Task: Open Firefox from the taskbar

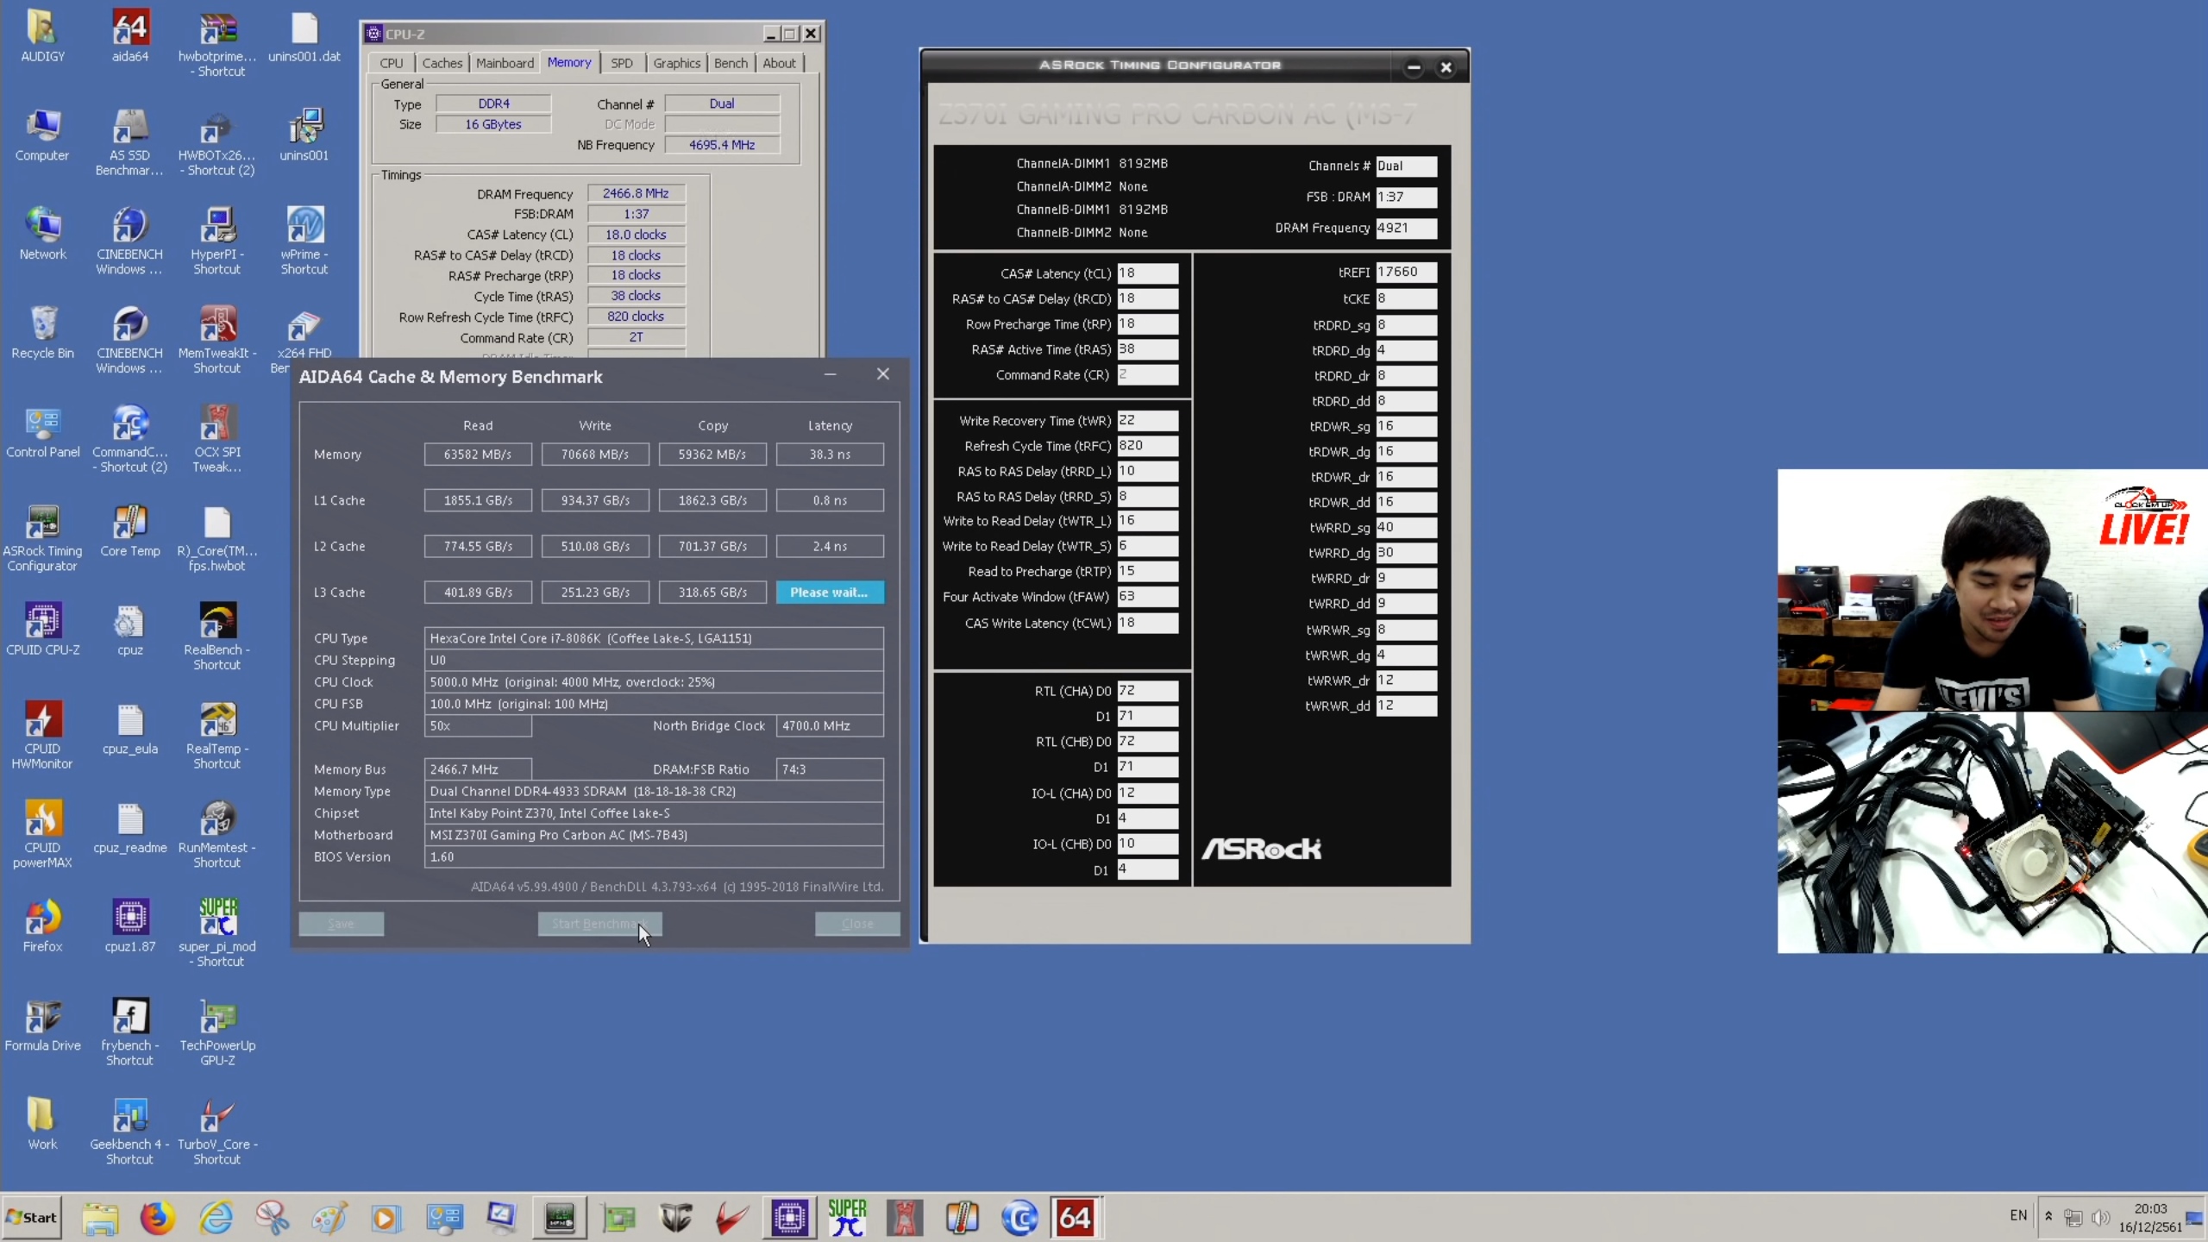Action: 157,1217
